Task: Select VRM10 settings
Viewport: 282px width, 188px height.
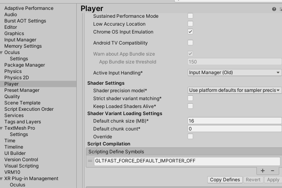Action: pos(12,172)
